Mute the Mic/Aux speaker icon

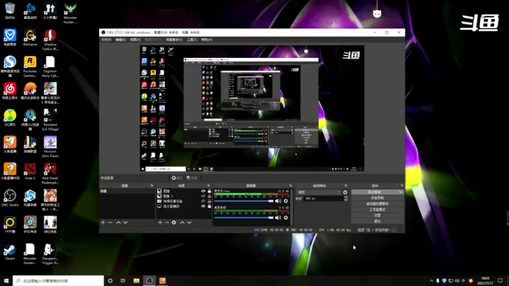point(278,201)
